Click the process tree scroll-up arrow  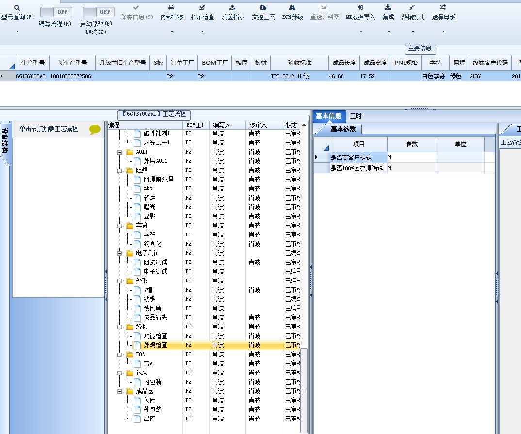pyautogui.click(x=304, y=125)
